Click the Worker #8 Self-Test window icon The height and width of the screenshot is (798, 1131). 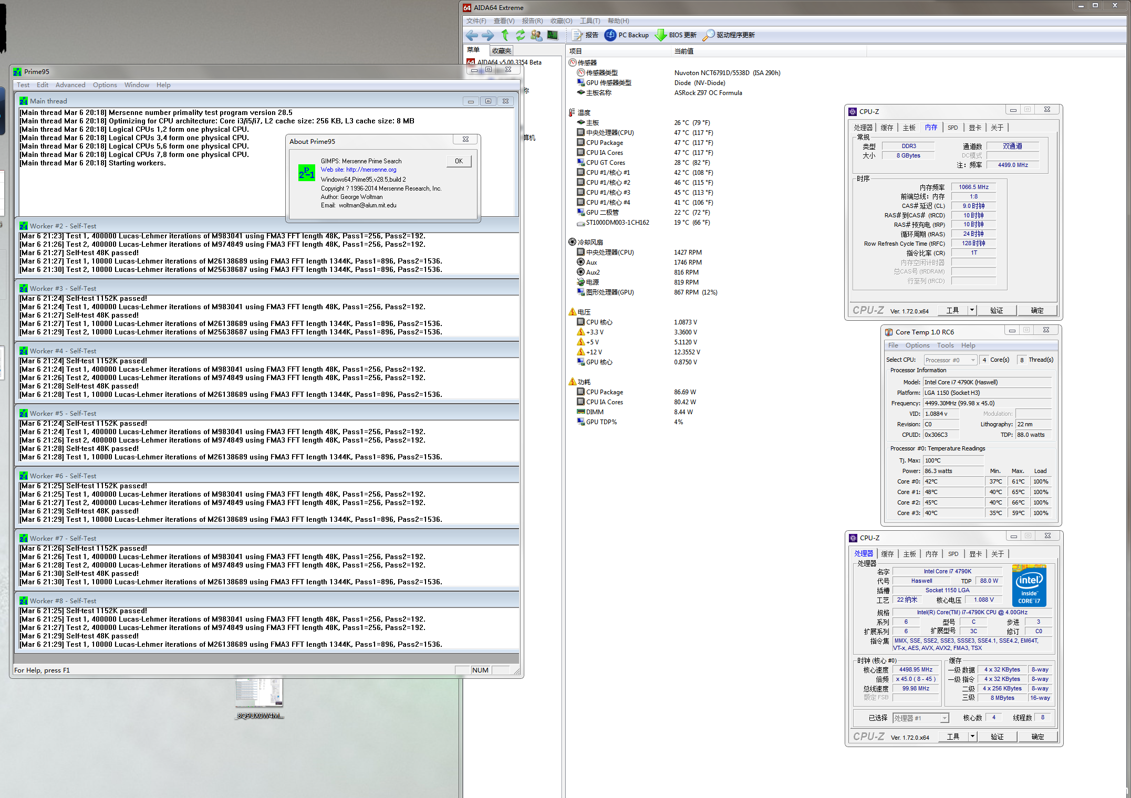coord(24,601)
